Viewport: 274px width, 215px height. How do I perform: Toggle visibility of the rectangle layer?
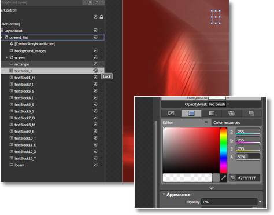point(95,64)
